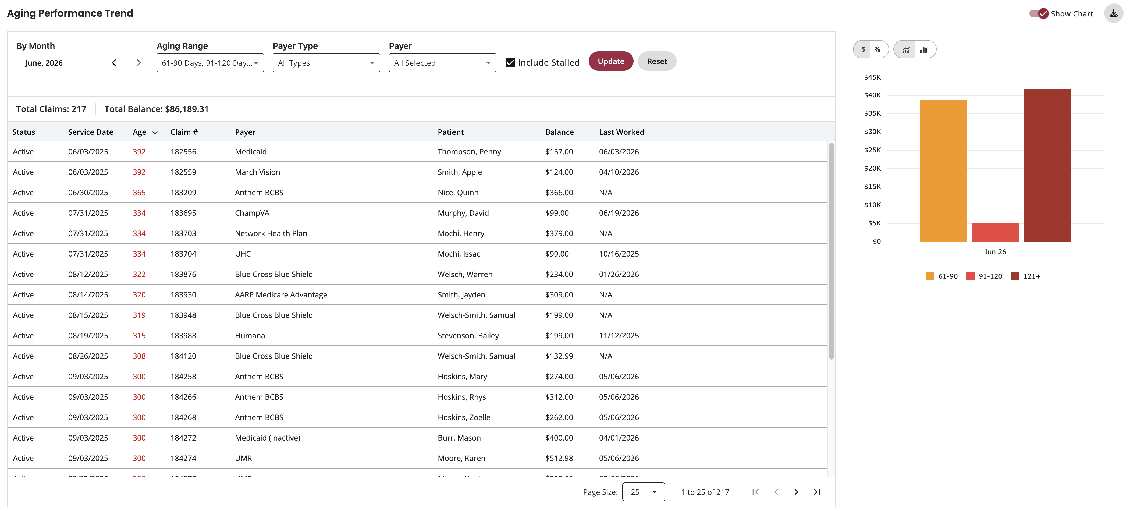Click the Reset button
This screenshot has height=511, width=1130.
coord(657,61)
